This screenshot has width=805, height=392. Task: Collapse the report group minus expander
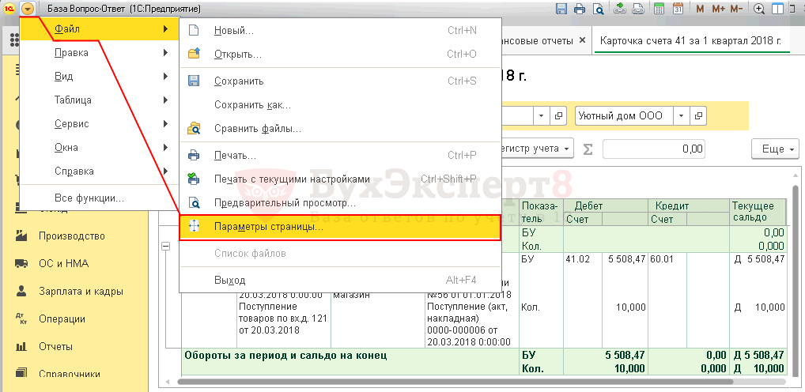click(165, 247)
